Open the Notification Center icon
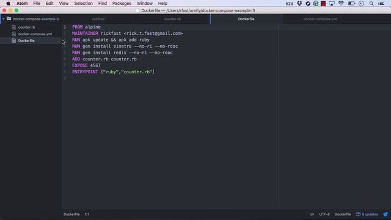 click(381, 4)
